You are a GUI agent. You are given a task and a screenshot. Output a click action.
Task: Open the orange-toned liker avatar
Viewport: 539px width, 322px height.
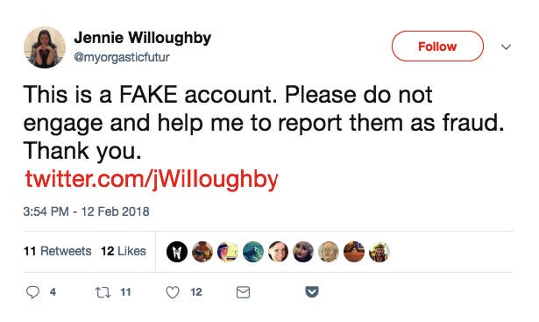[354, 252]
